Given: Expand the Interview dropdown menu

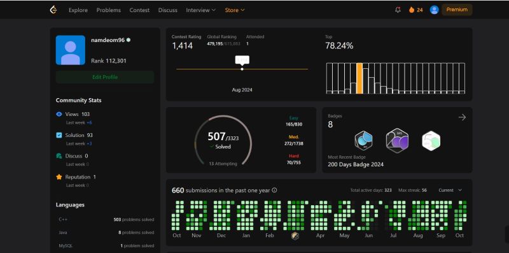Looking at the screenshot, I should (x=200, y=10).
